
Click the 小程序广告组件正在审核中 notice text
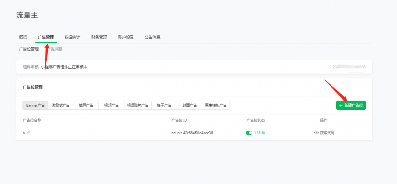coord(65,67)
